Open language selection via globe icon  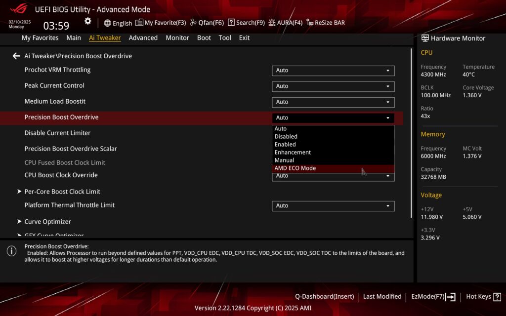pyautogui.click(x=118, y=23)
